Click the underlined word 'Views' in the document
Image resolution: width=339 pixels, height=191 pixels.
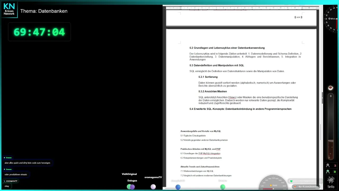[232, 97]
